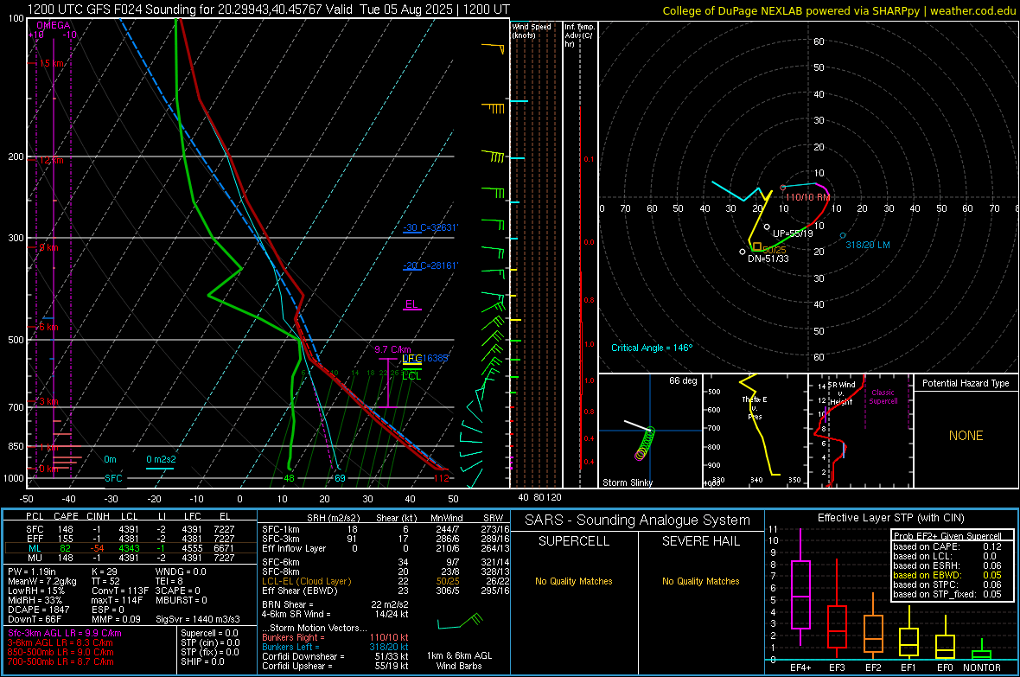Click the 700-500mb LR = 8.7 C/km line
The height and width of the screenshot is (677, 1020).
tap(61, 661)
